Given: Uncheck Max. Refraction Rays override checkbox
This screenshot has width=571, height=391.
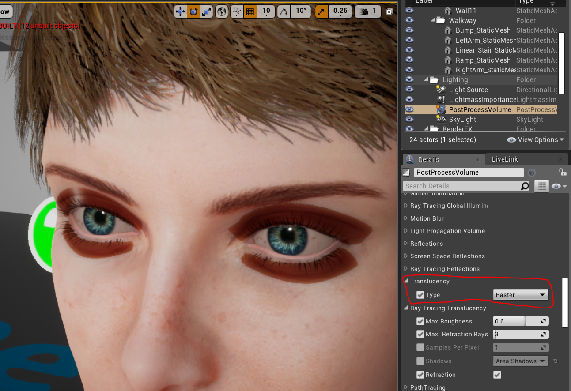Looking at the screenshot, I should (420, 334).
